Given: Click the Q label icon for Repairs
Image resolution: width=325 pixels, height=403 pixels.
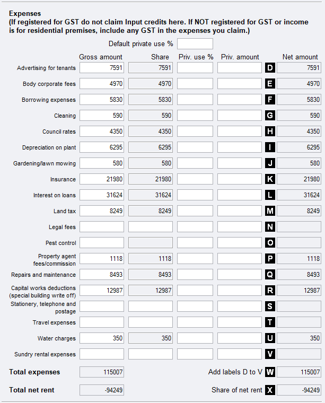Looking at the screenshot, I should (270, 275).
